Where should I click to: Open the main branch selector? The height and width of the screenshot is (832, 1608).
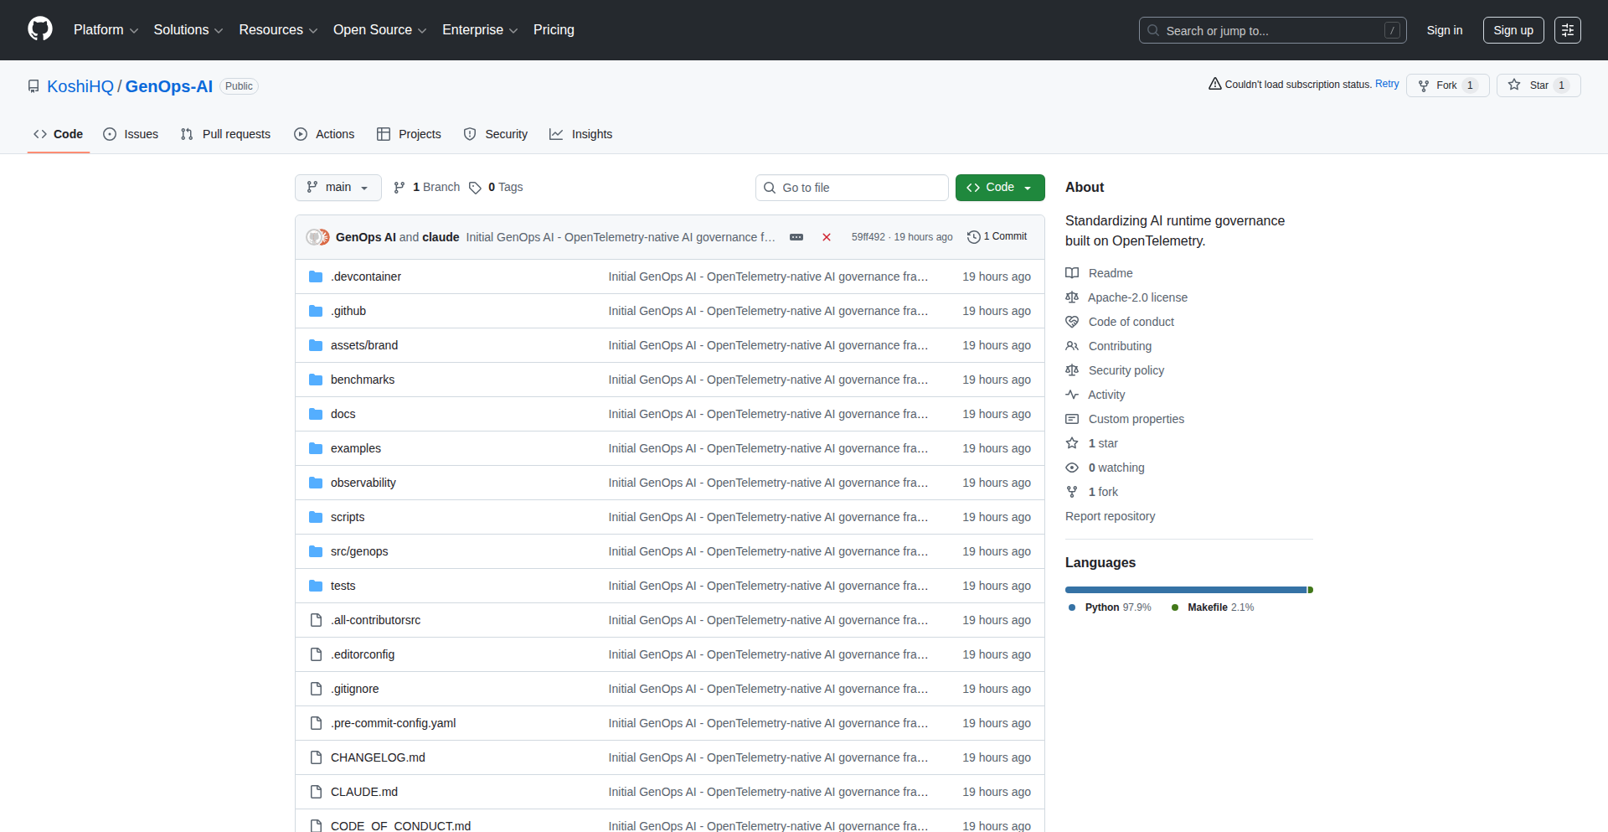[x=338, y=187]
